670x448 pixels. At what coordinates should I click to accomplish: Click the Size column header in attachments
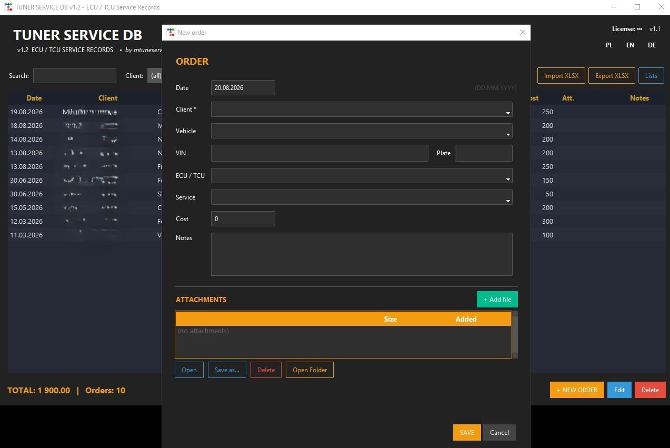pyautogui.click(x=390, y=319)
